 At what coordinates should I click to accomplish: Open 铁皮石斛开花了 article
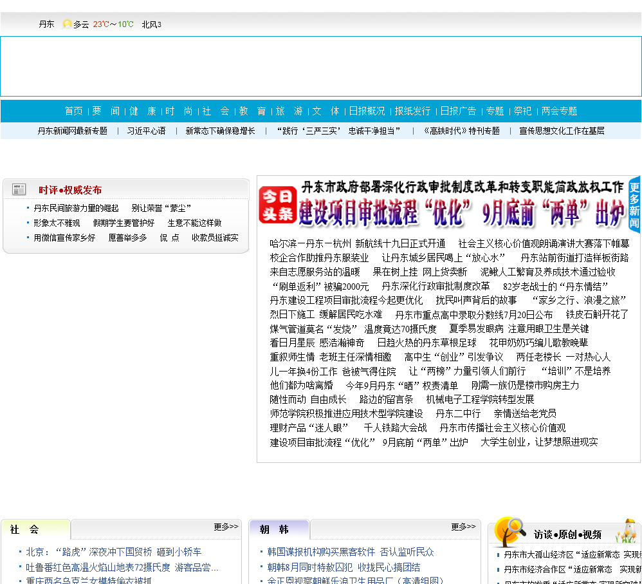click(x=597, y=315)
